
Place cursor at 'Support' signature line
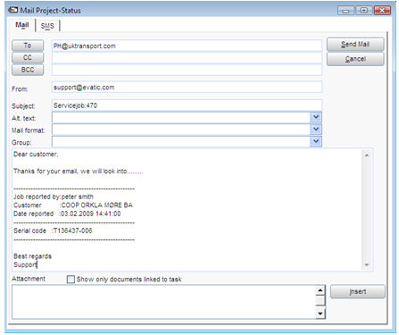tap(25, 264)
